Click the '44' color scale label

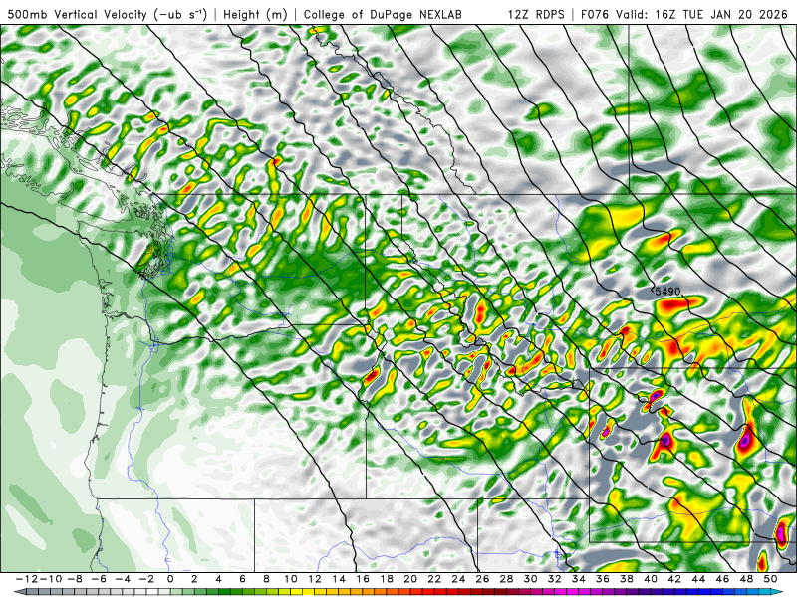tap(699, 579)
